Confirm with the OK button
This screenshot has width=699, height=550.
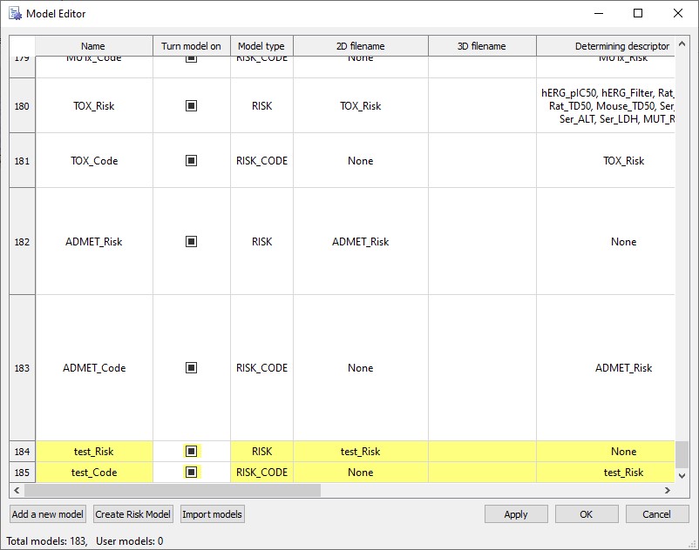(x=587, y=514)
